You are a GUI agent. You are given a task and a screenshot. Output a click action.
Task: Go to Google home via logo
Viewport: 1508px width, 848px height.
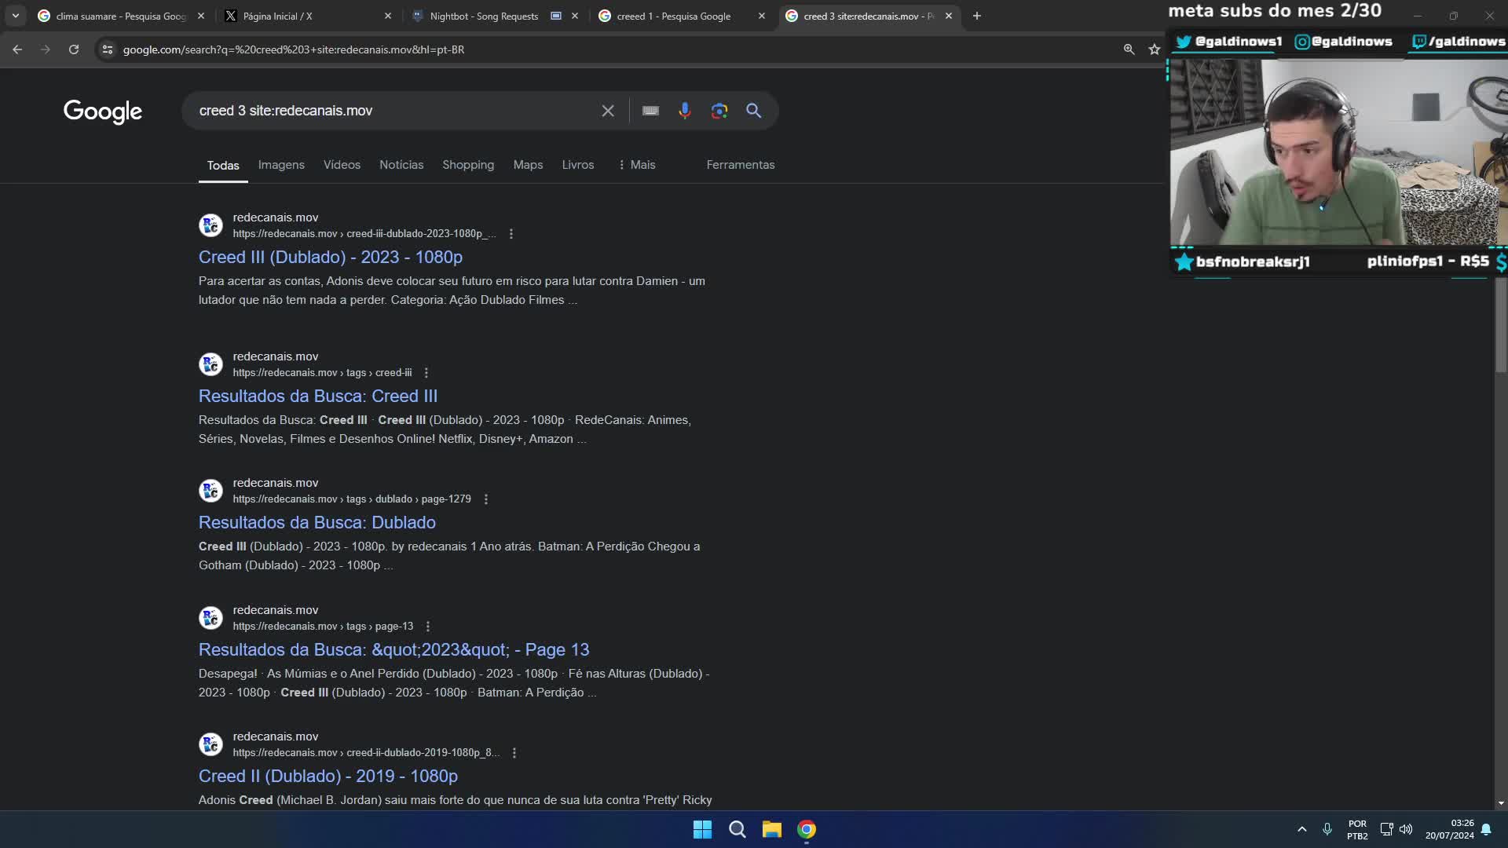coord(103,111)
